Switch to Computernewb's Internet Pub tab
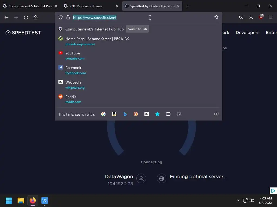The height and width of the screenshot is (207, 277). tap(30, 6)
